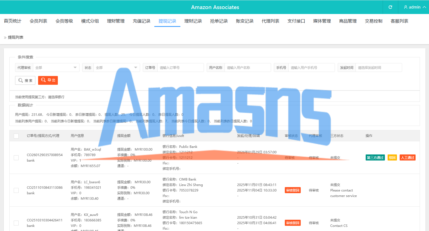Click the 账变记录 tab
The height and width of the screenshot is (231, 429).
(x=245, y=21)
